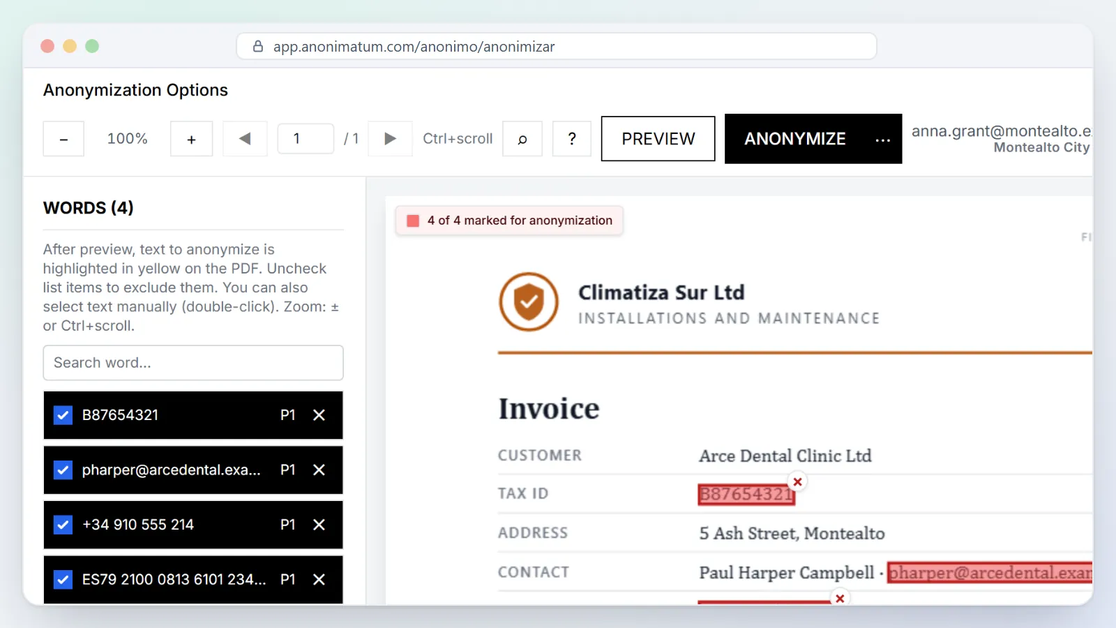The height and width of the screenshot is (628, 1116).
Task: Select highlighted pharper@arcedental email on invoice
Action: tap(990, 573)
